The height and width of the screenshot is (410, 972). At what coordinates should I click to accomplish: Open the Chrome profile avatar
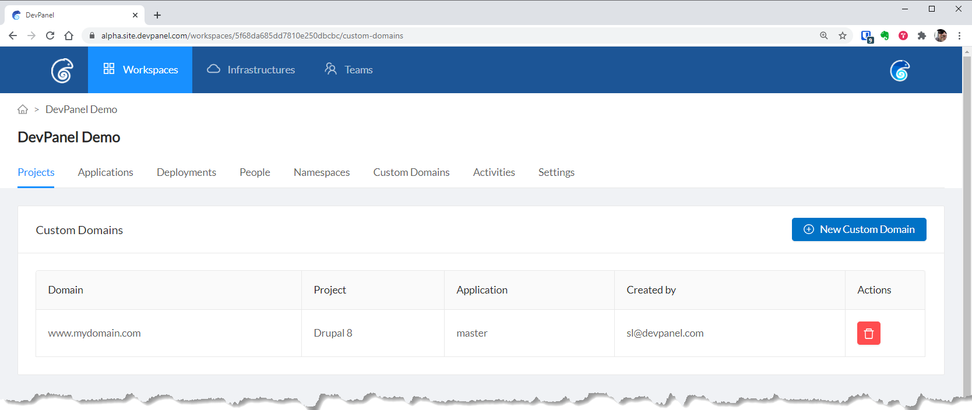[x=941, y=36]
